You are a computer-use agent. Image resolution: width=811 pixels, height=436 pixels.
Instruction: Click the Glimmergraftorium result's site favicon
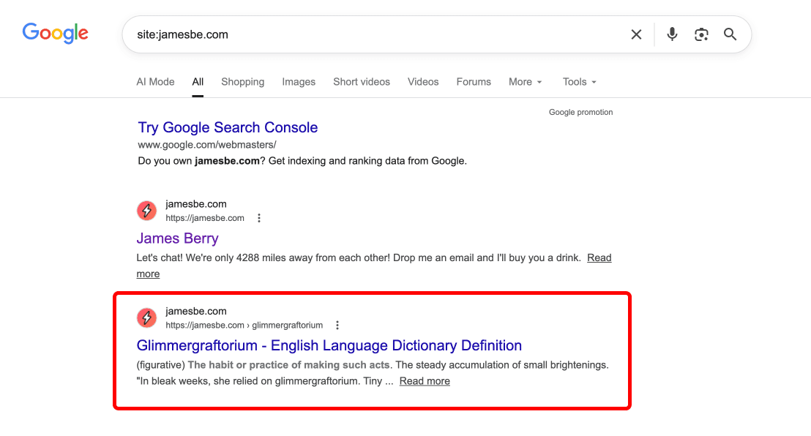pyautogui.click(x=146, y=317)
